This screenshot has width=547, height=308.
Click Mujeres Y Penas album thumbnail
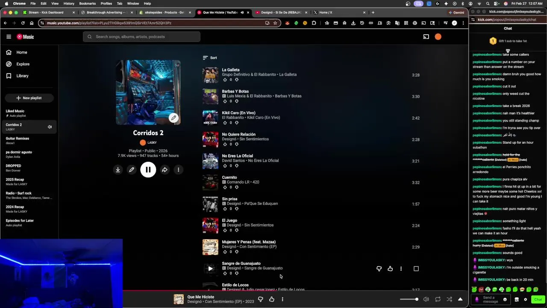(210, 247)
